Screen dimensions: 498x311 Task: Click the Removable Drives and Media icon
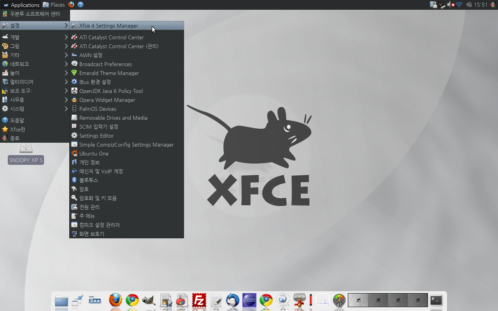tap(74, 118)
